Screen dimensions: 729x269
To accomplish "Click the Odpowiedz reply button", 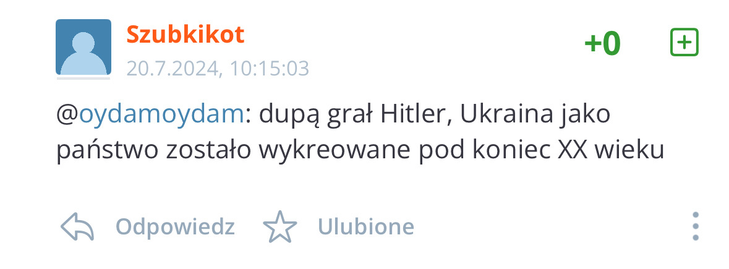I will pyautogui.click(x=175, y=227).
